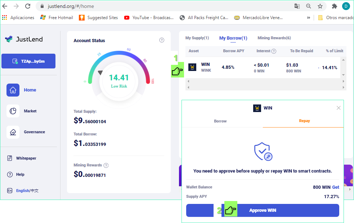Image resolution: width=354 pixels, height=223 pixels.
Task: Click the Get WIN link
Action: coord(336,187)
